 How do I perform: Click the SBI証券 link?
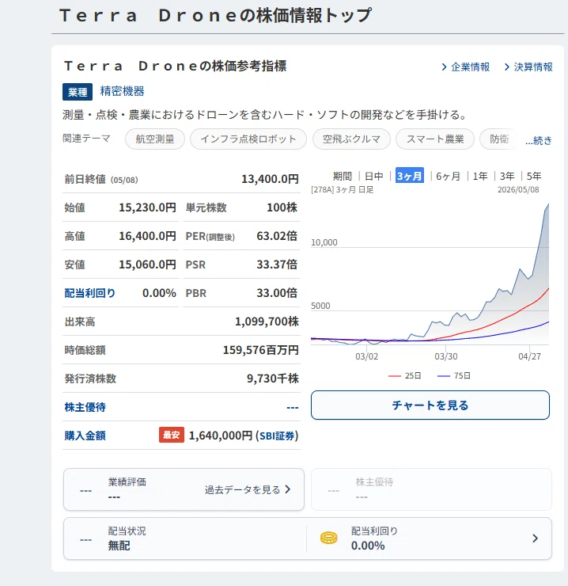(277, 436)
